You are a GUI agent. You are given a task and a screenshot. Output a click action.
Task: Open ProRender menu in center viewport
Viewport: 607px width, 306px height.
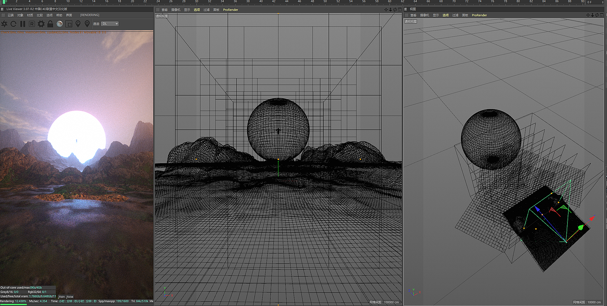[x=230, y=9]
